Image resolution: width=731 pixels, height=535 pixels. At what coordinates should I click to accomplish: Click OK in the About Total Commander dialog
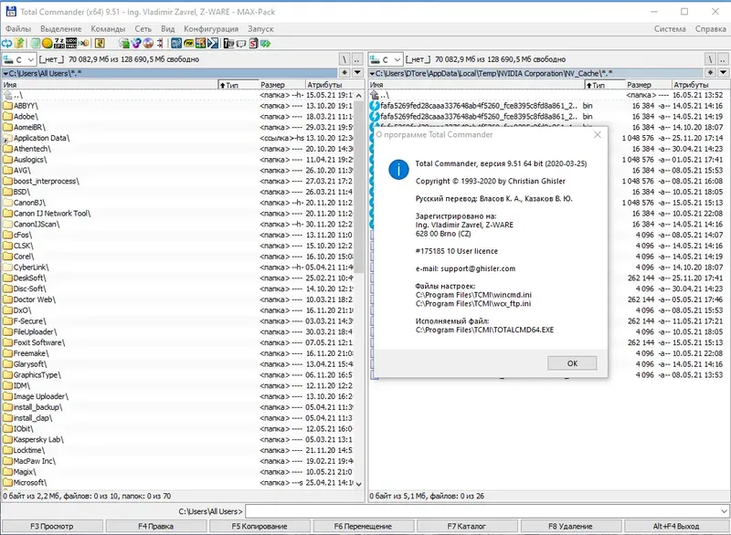click(x=572, y=362)
